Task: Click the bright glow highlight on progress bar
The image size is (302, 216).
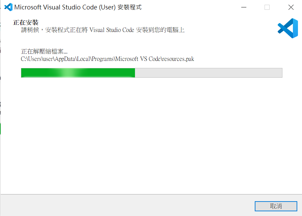Action: point(68,73)
